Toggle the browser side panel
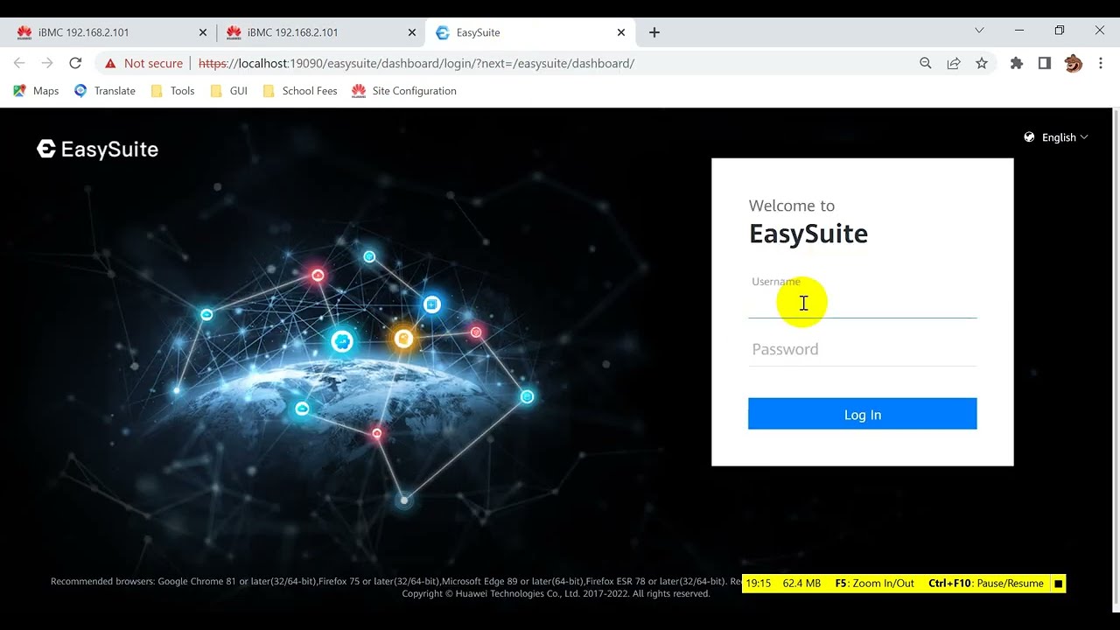 [x=1045, y=63]
